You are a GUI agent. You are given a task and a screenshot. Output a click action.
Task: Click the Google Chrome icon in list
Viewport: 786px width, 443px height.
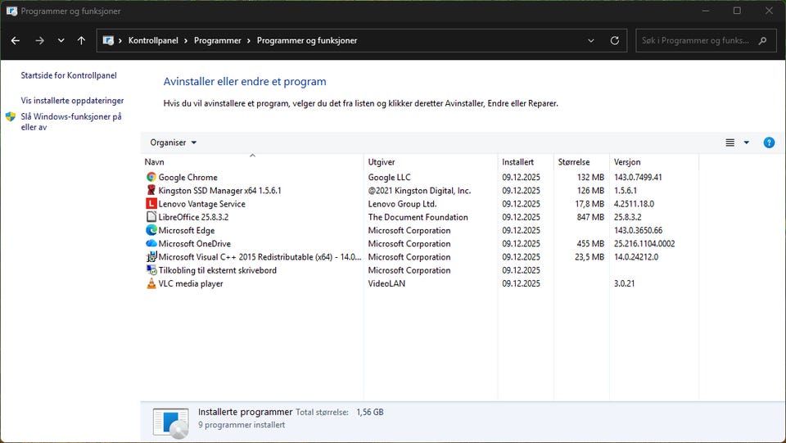[151, 177]
